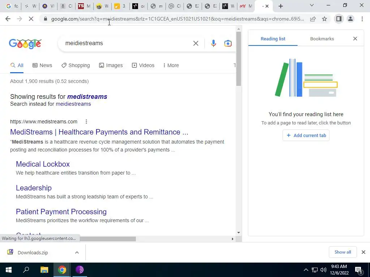Show all downloads

[x=343, y=252]
